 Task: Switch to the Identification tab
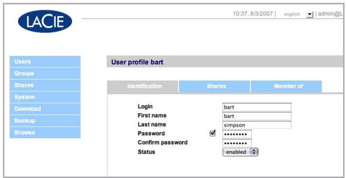click(x=143, y=87)
